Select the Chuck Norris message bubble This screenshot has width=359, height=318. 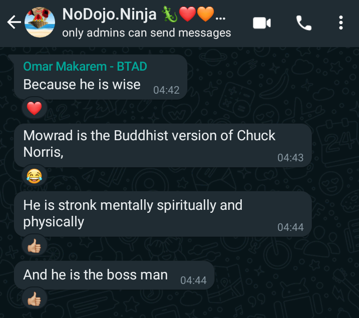click(x=163, y=145)
